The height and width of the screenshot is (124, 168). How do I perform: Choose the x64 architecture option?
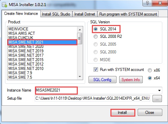(150, 78)
